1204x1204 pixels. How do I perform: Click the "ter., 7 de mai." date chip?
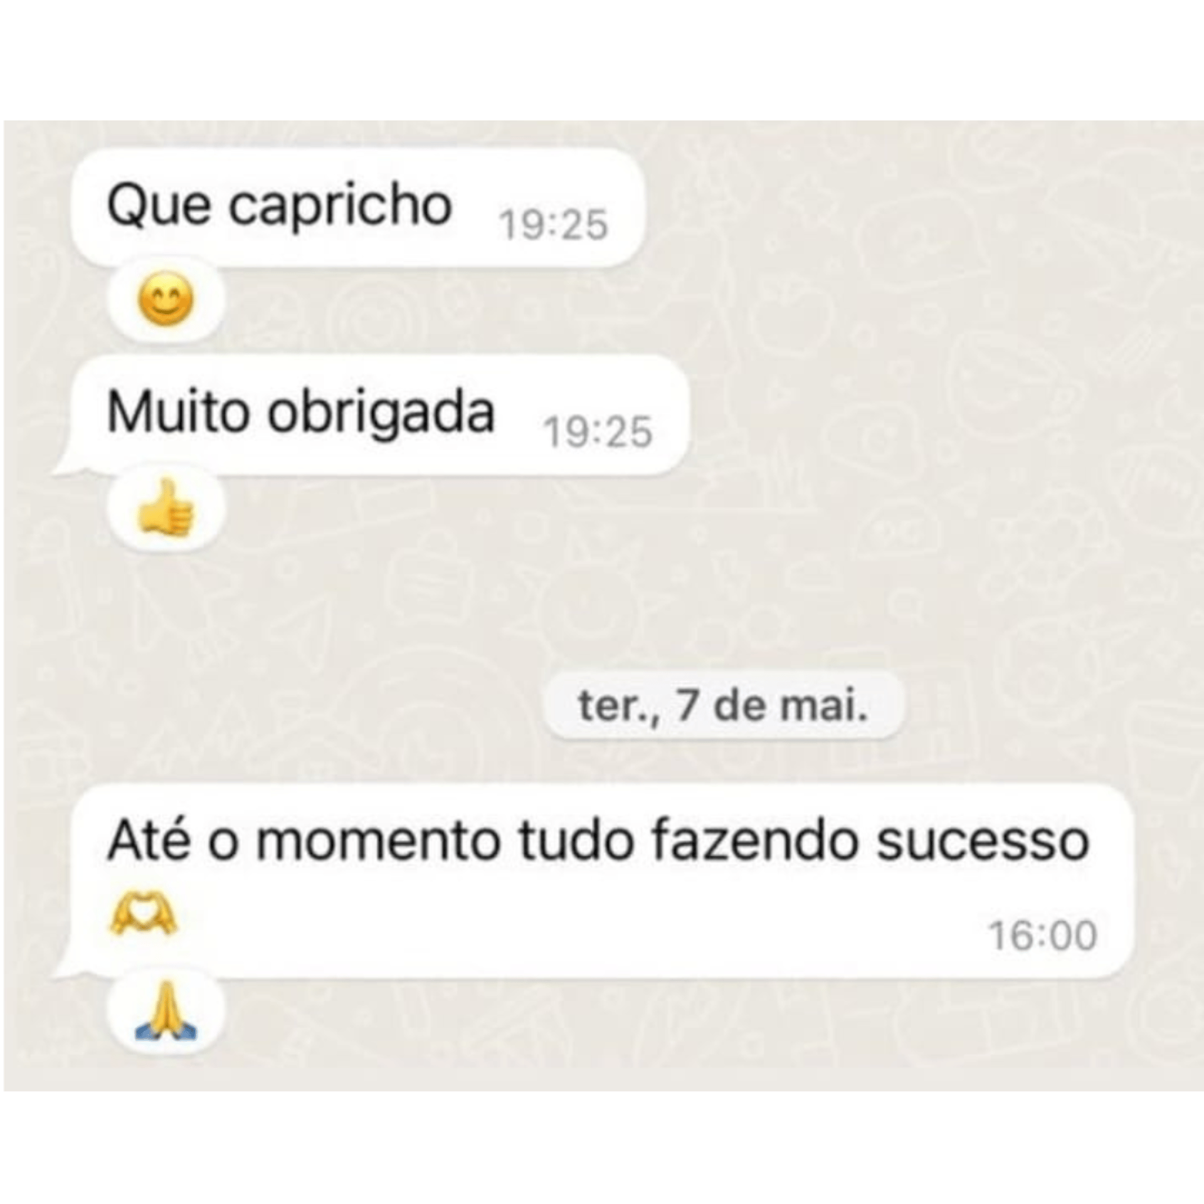[723, 706]
